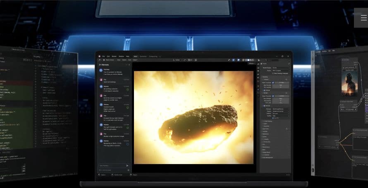
Task: Toggle viewport gizmos button
Action: coord(234,60)
